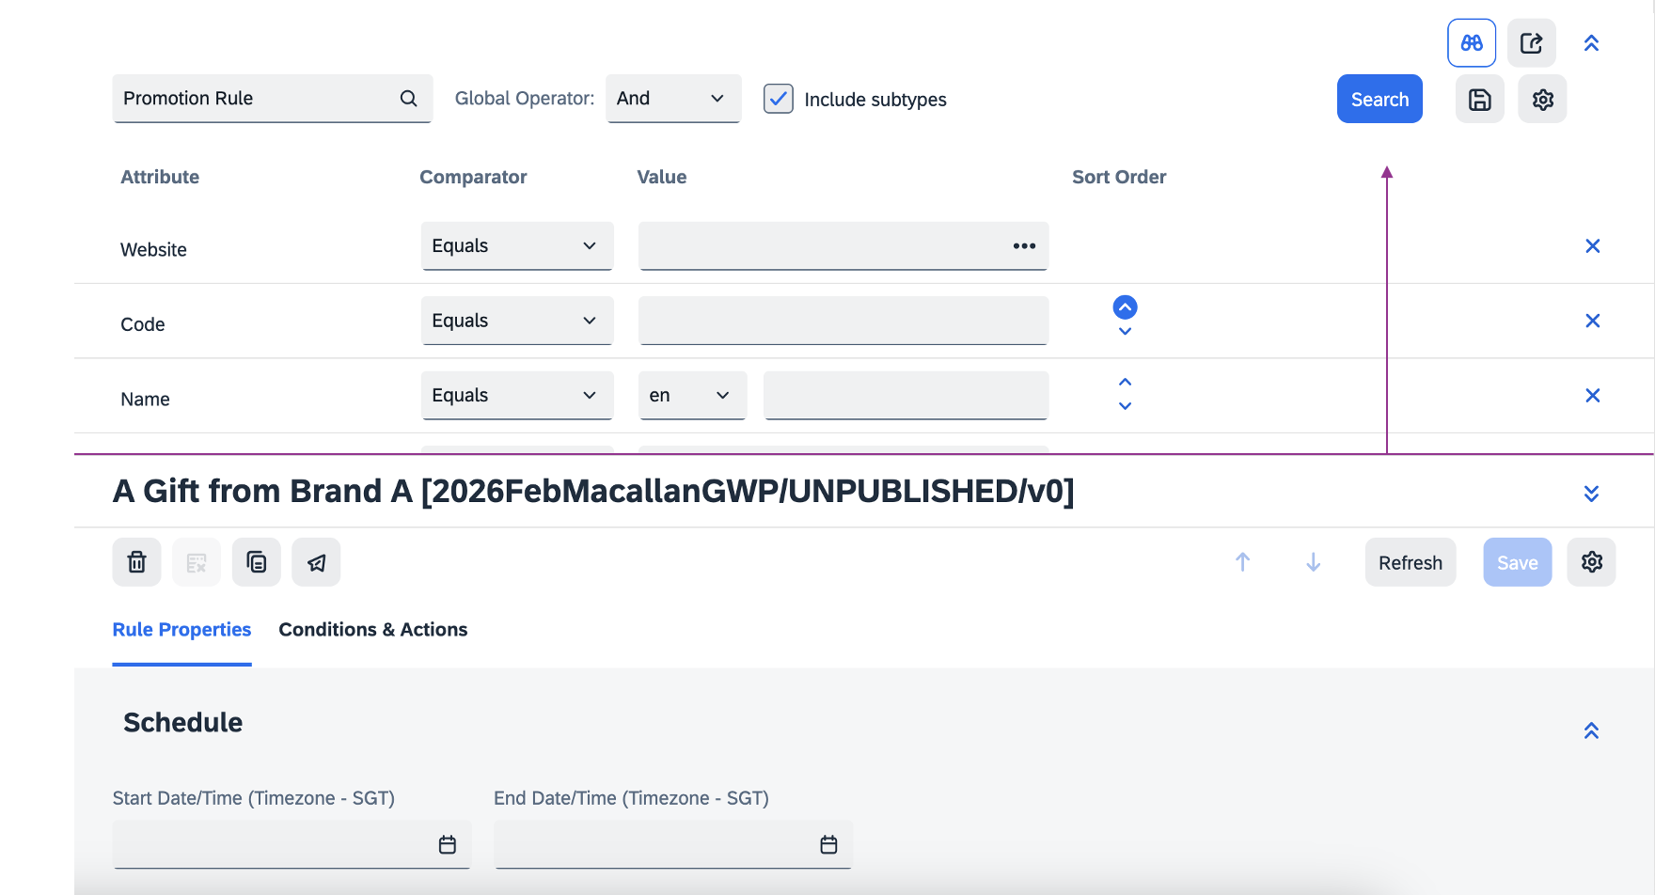
Task: Toggle ascending sort for Code row
Action: (x=1125, y=307)
